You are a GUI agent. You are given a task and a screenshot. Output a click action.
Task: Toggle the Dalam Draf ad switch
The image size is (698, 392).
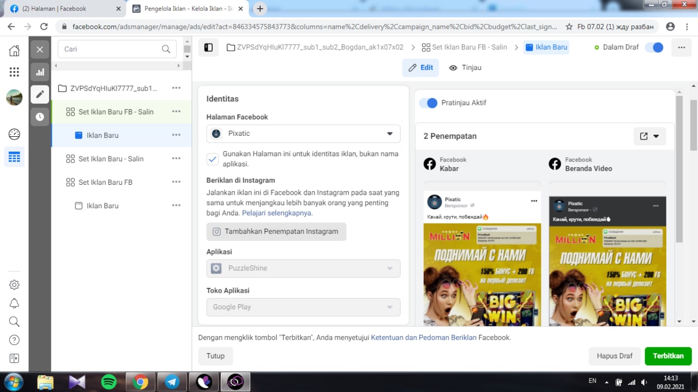[x=654, y=47]
